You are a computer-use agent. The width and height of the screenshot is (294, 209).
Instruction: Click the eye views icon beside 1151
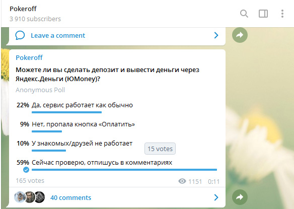click(182, 181)
